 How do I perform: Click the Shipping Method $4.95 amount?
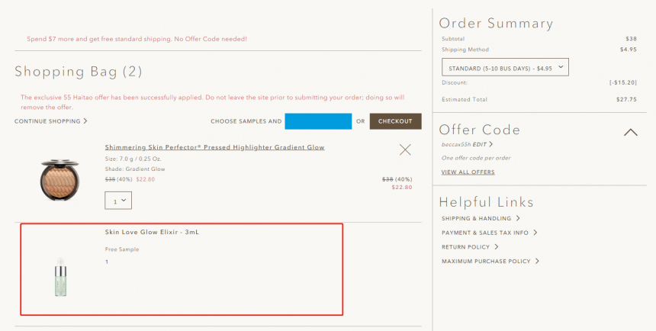point(629,50)
